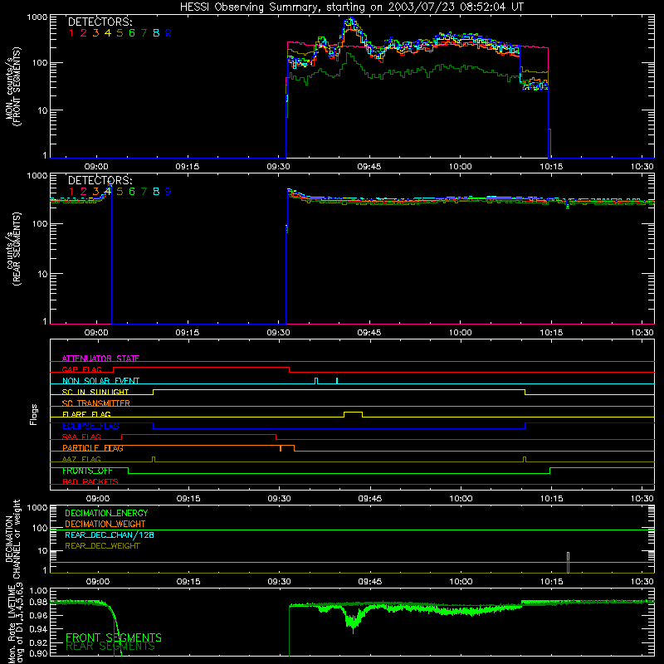Click the REAR SEGMENTS livetime legend label
This screenshot has width=664, height=664.
pyautogui.click(x=110, y=647)
